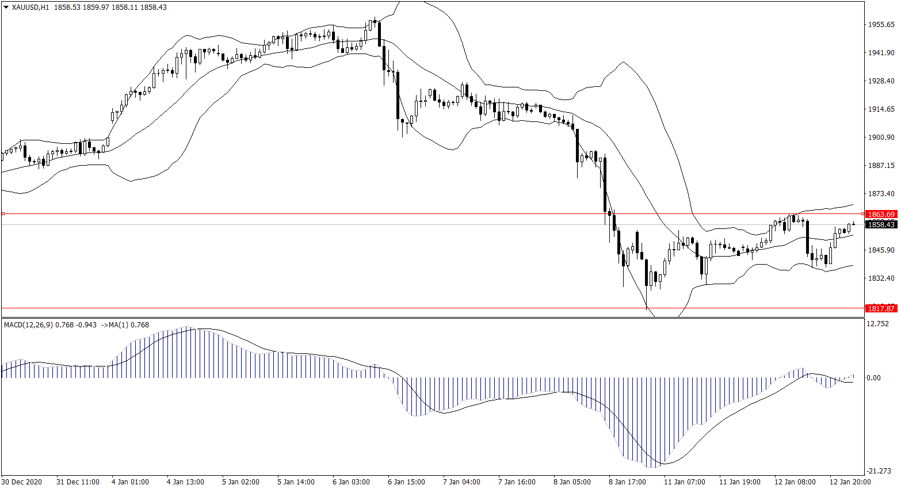The image size is (901, 489).
Task: Click the 1845.90 price scale label
Action: coord(881,250)
